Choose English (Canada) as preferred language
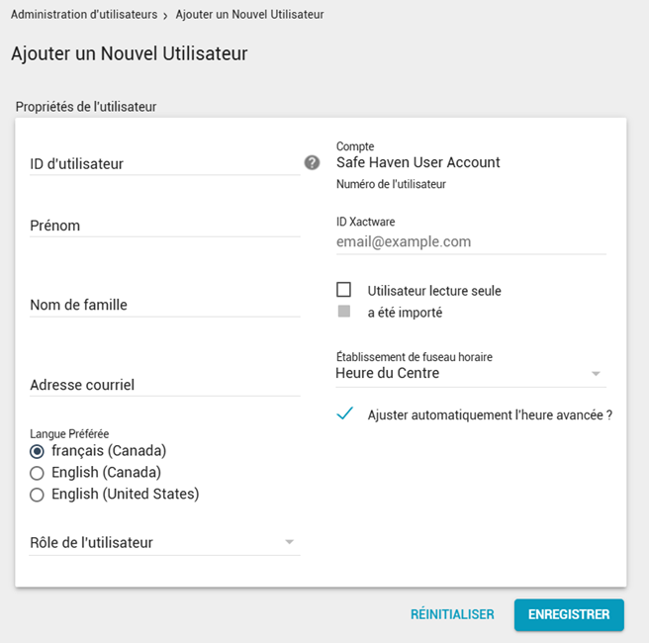649x643 pixels. point(38,473)
